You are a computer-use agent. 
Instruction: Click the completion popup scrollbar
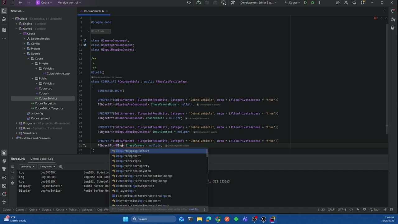click(207, 153)
